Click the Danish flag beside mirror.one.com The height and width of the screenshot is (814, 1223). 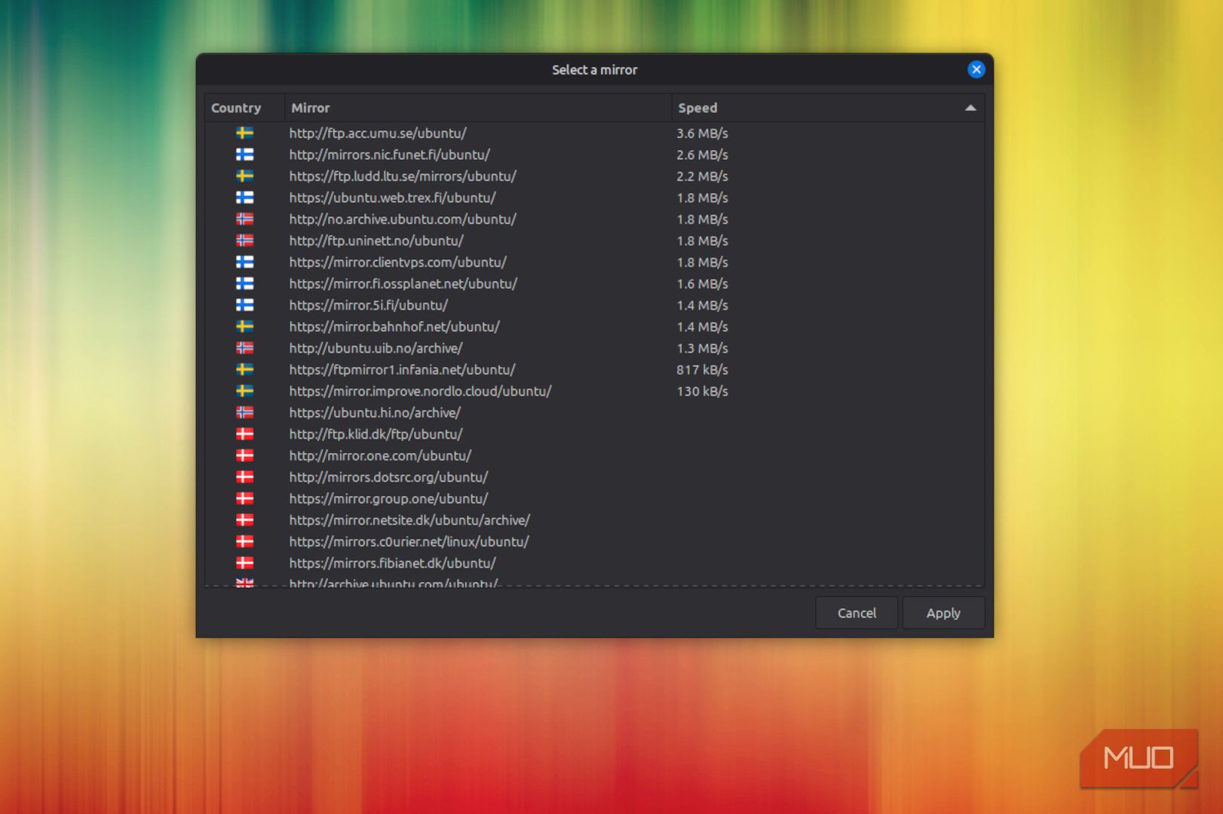[x=244, y=456]
